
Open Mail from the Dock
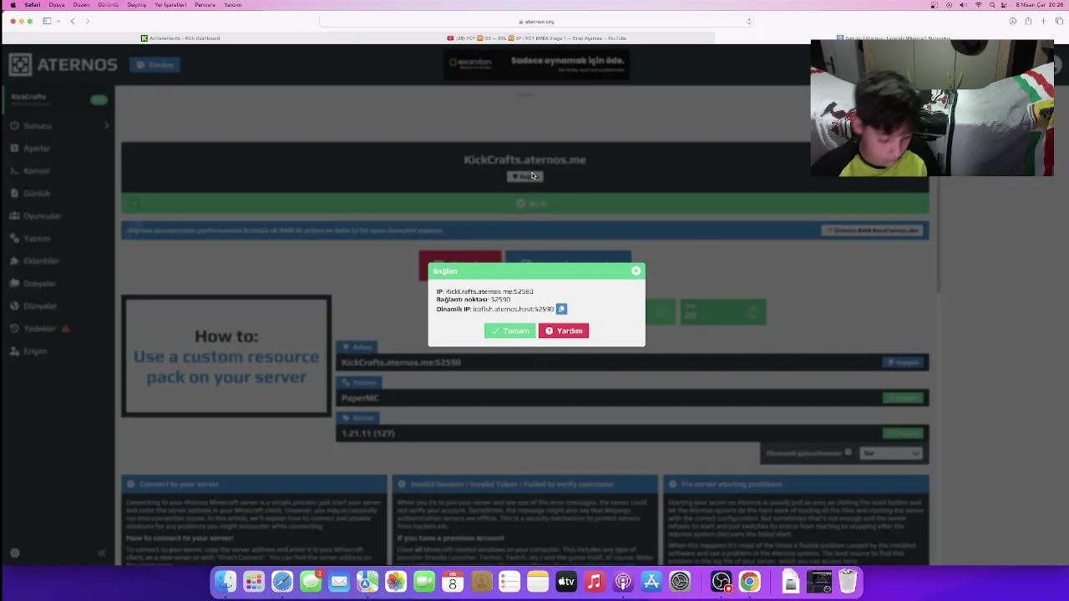[x=339, y=581]
